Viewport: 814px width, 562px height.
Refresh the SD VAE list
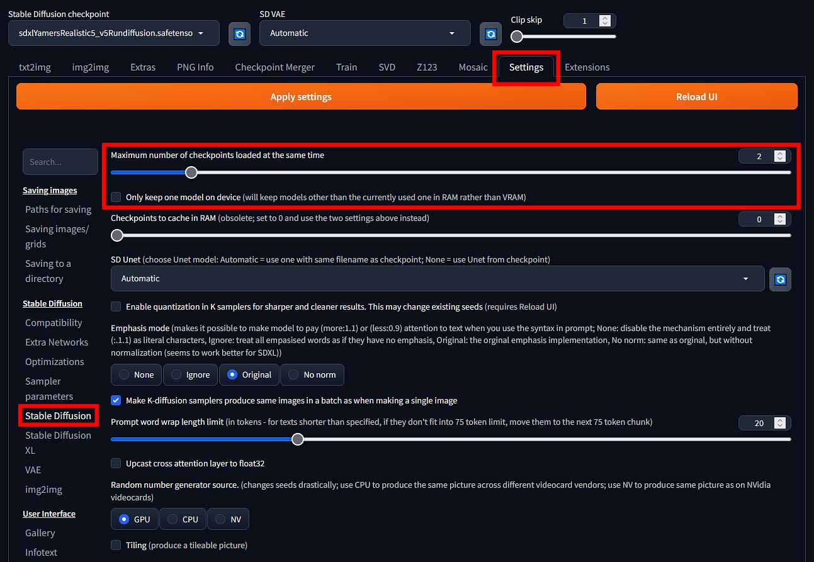click(x=491, y=33)
